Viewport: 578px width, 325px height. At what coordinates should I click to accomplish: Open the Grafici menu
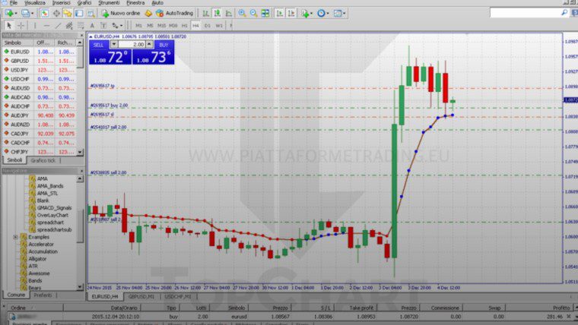click(x=84, y=2)
